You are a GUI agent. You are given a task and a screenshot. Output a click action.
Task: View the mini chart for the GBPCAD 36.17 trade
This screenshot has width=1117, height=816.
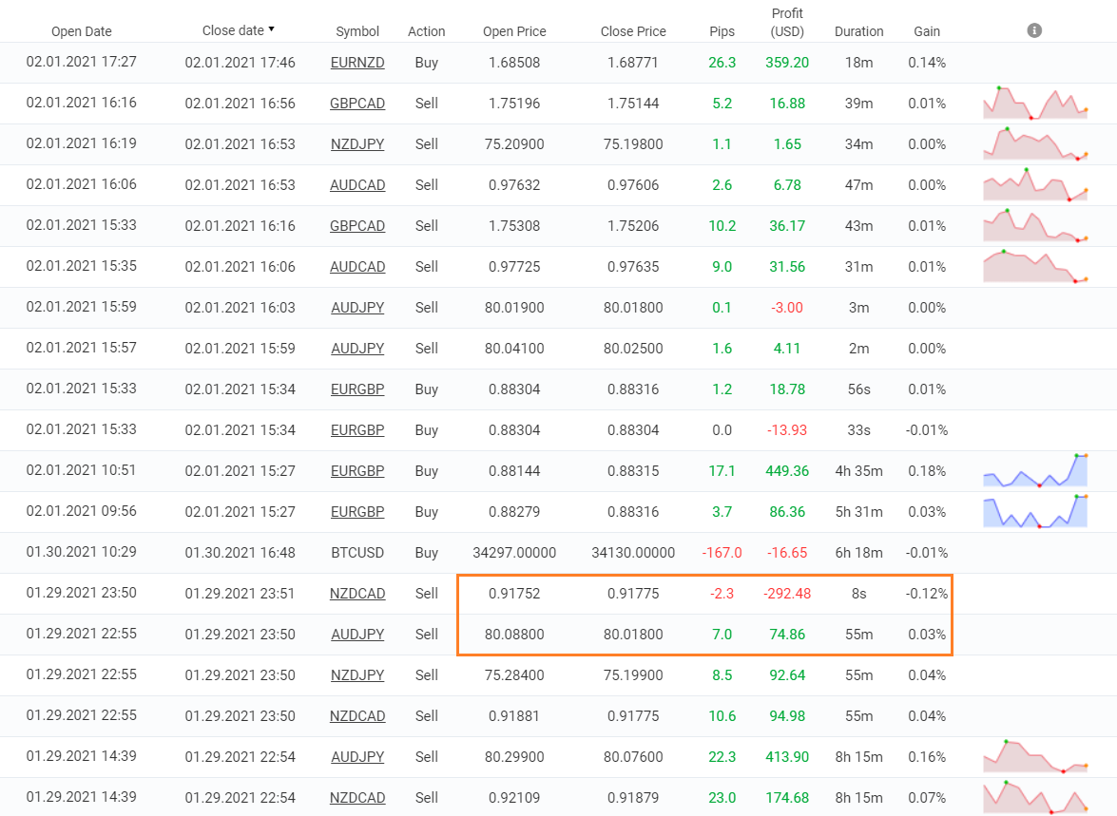[x=1035, y=226]
